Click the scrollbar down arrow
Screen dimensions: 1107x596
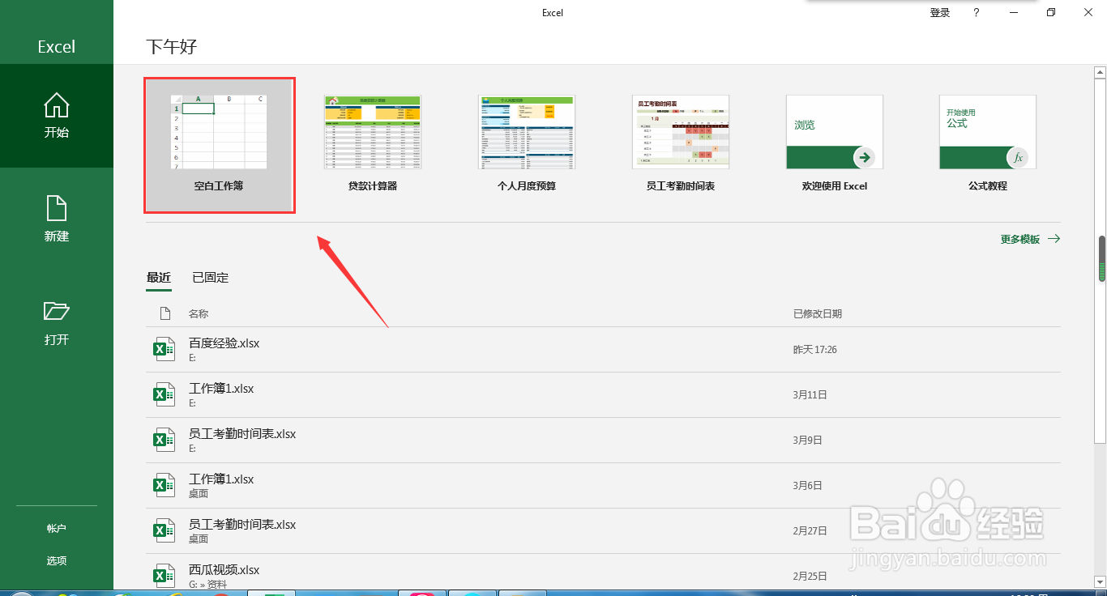click(1101, 581)
